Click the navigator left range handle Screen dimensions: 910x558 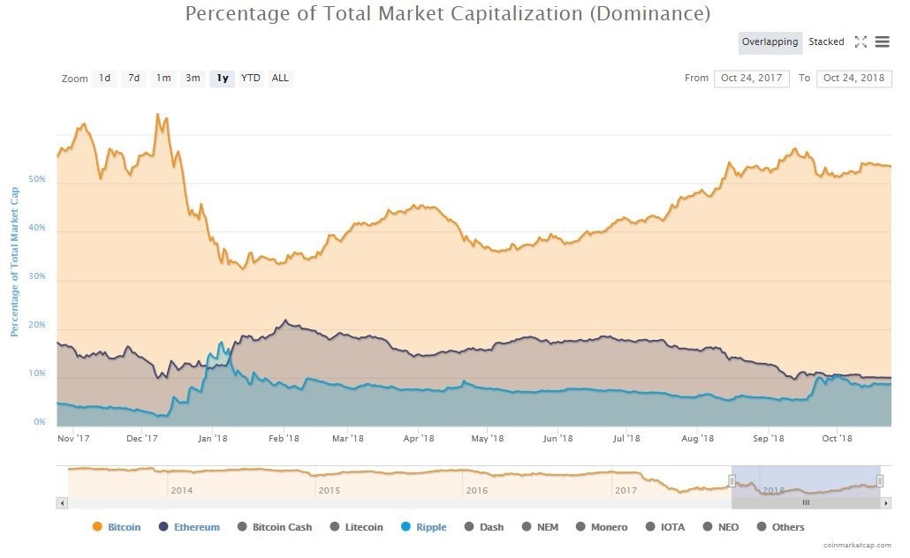(732, 481)
